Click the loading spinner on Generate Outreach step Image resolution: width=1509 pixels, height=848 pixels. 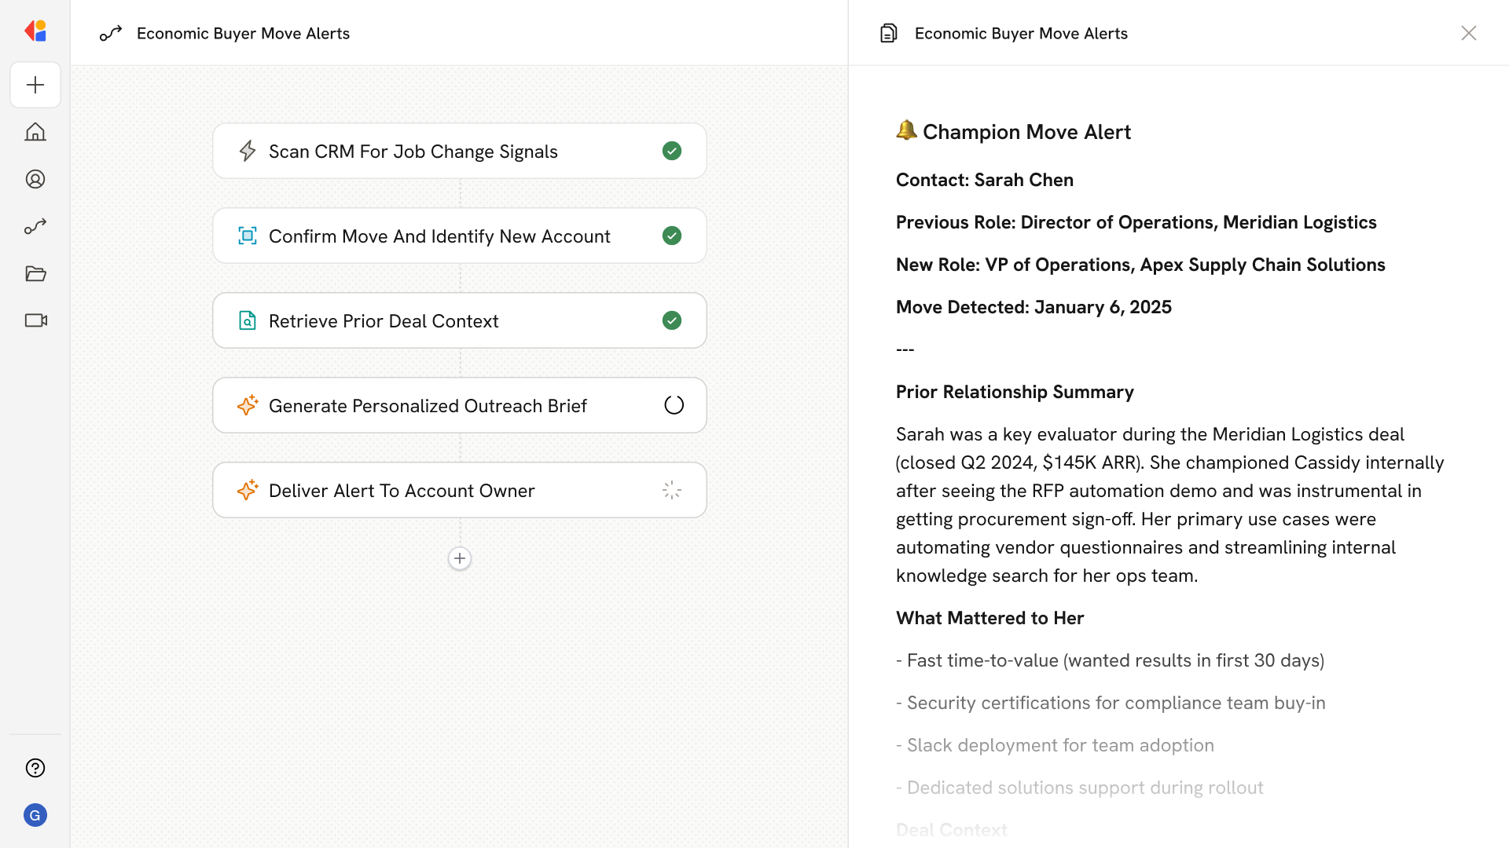[674, 405]
